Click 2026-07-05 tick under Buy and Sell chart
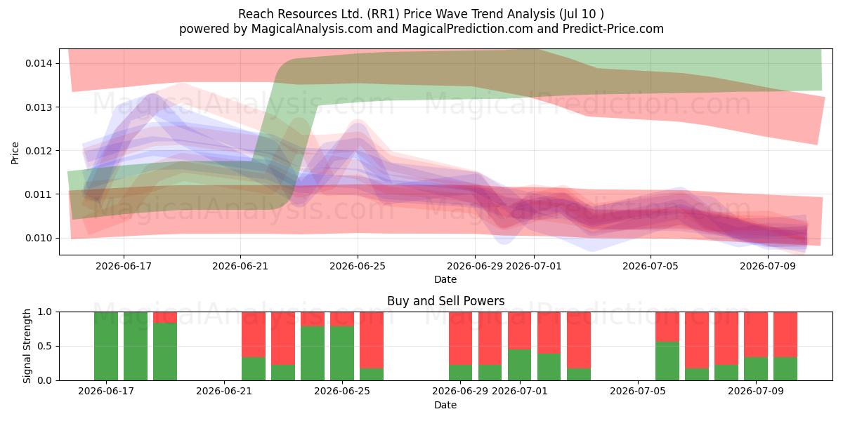The height and width of the screenshot is (421, 843). pos(637,392)
